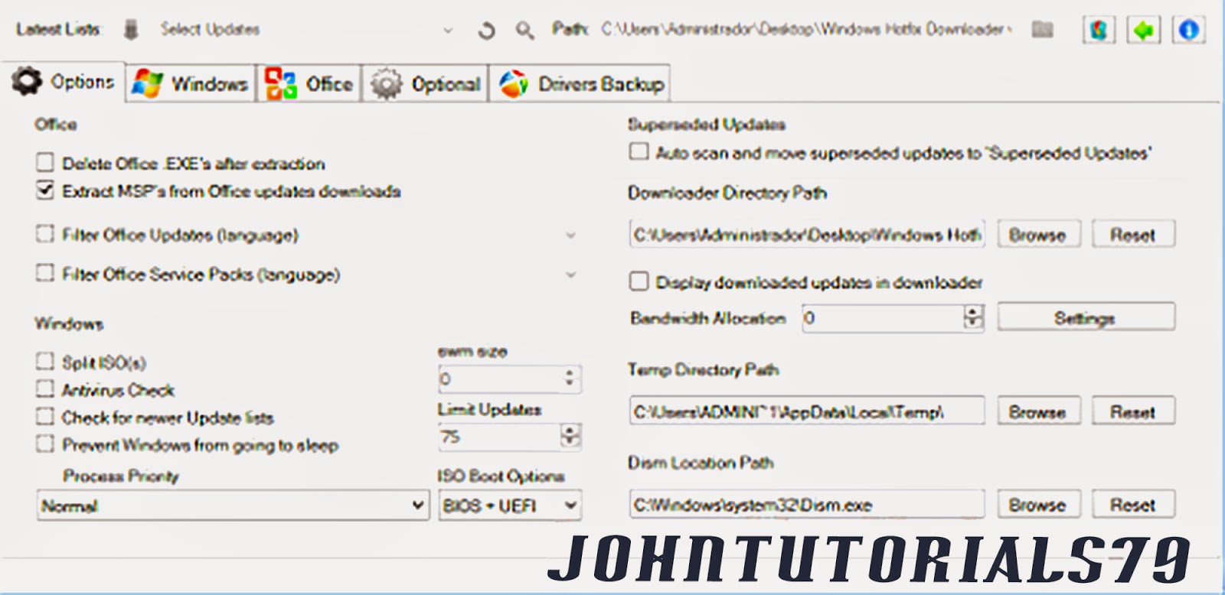Open Bandwidth Allocation Settings
The height and width of the screenshot is (595, 1225).
(x=1086, y=317)
